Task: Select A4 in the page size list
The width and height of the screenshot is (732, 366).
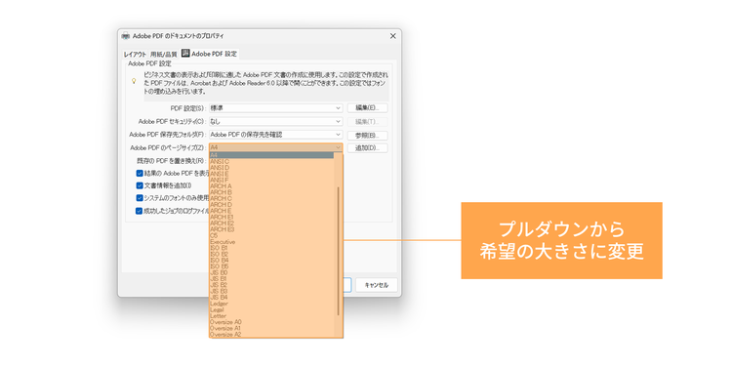Action: [x=271, y=155]
